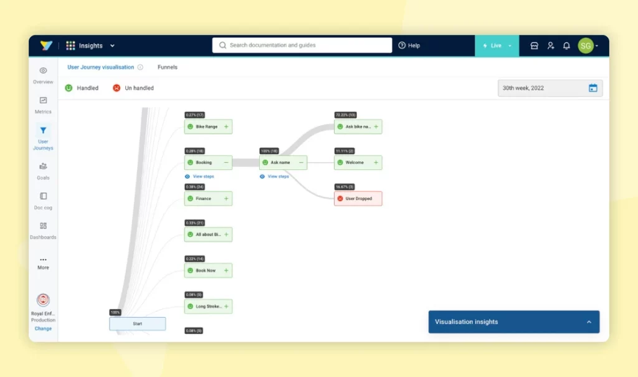The width and height of the screenshot is (638, 377).
Task: Open notifications bell
Action: point(566,45)
